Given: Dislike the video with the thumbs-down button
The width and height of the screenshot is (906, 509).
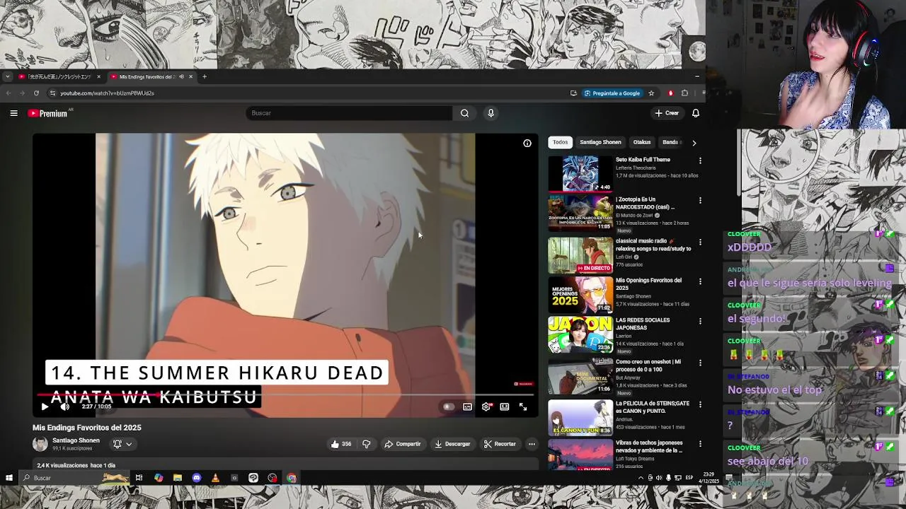Looking at the screenshot, I should pyautogui.click(x=367, y=444).
